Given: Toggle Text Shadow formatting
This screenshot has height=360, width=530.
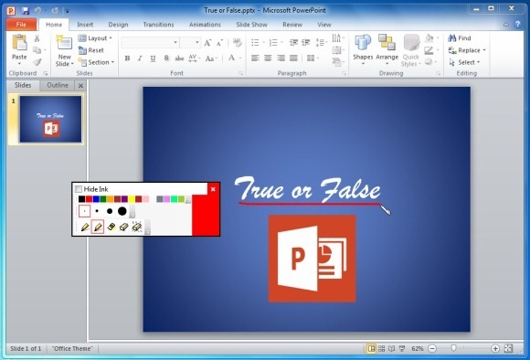Looking at the screenshot, I should click(166, 58).
